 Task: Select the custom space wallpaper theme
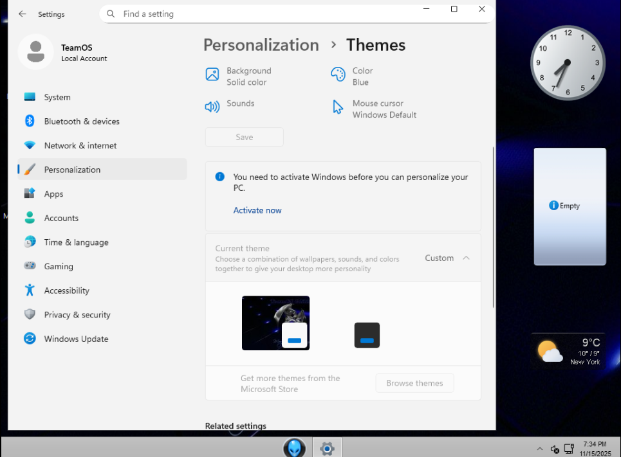tap(275, 323)
